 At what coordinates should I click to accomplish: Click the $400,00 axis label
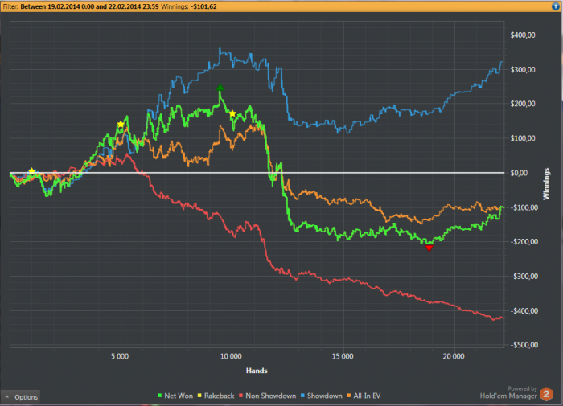click(x=523, y=35)
